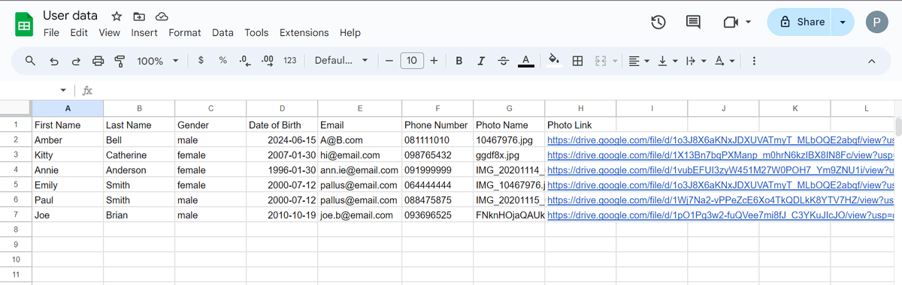Open the comments panel icon
The width and height of the screenshot is (902, 285).
tap(693, 22)
